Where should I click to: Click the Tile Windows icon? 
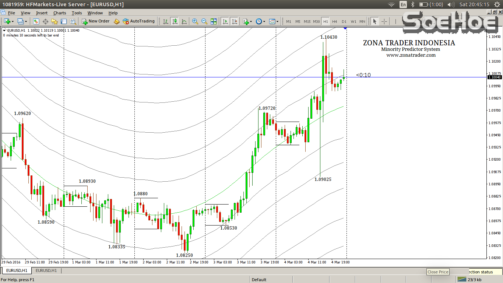click(x=214, y=21)
